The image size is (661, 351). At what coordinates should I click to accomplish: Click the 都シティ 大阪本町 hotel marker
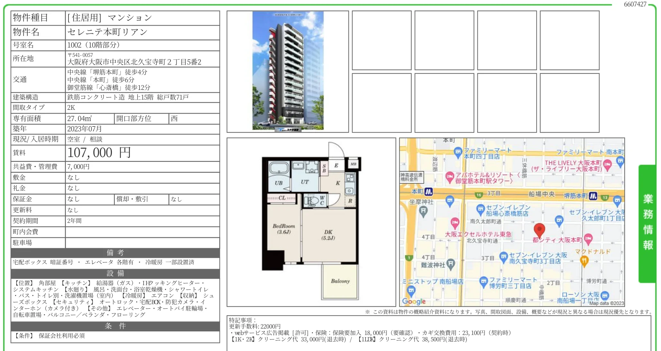589,239
